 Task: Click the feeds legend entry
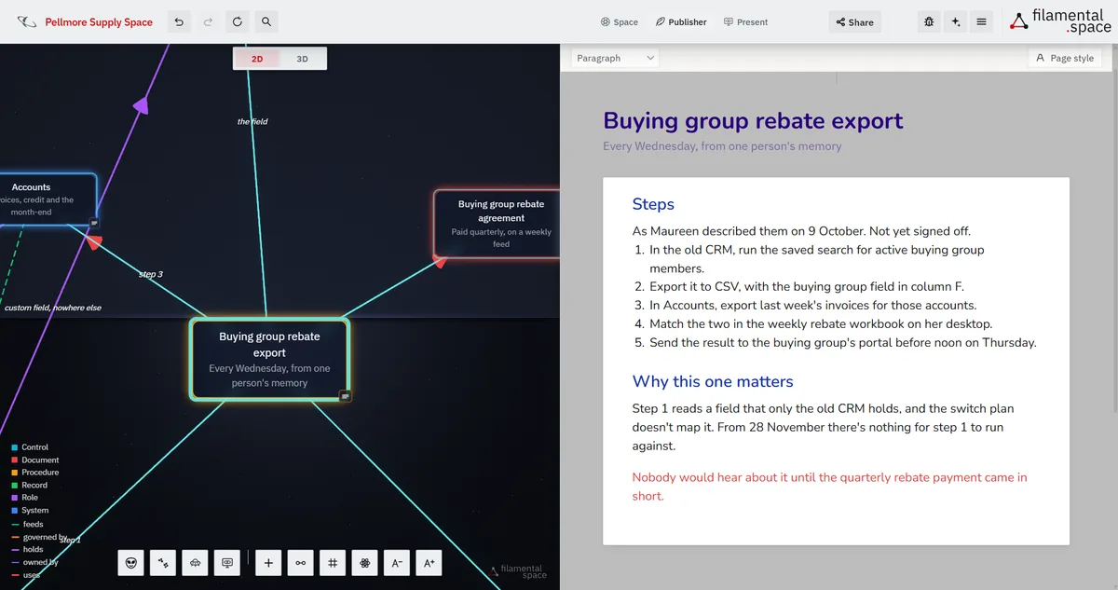coord(27,525)
